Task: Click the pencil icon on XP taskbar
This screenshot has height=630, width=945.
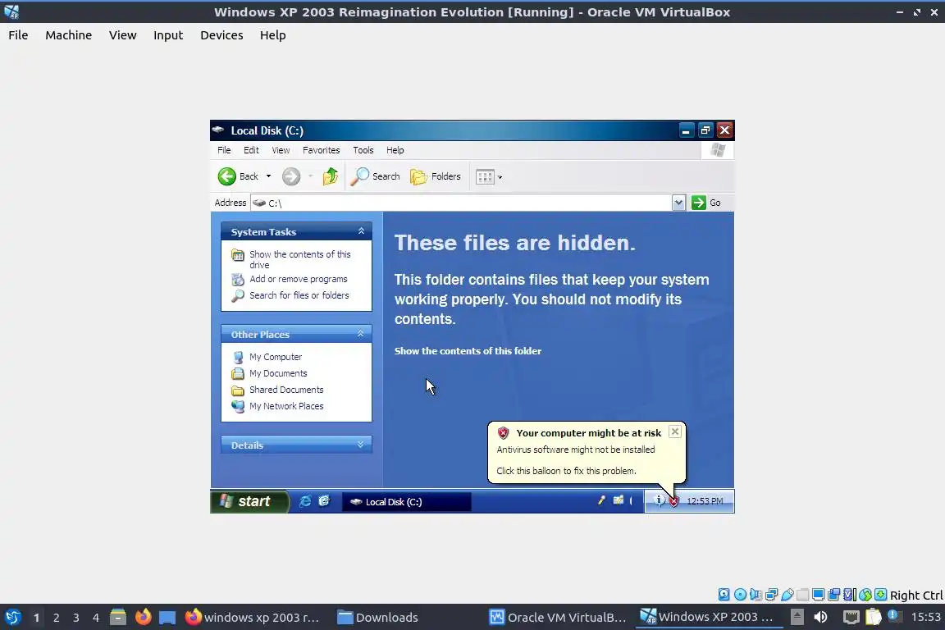Action: click(601, 500)
